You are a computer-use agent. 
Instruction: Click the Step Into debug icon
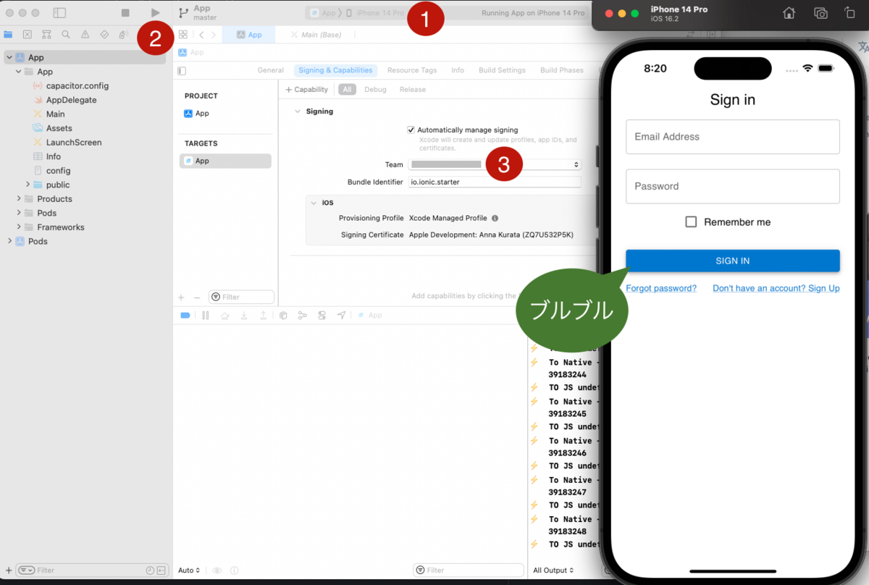coord(244,315)
